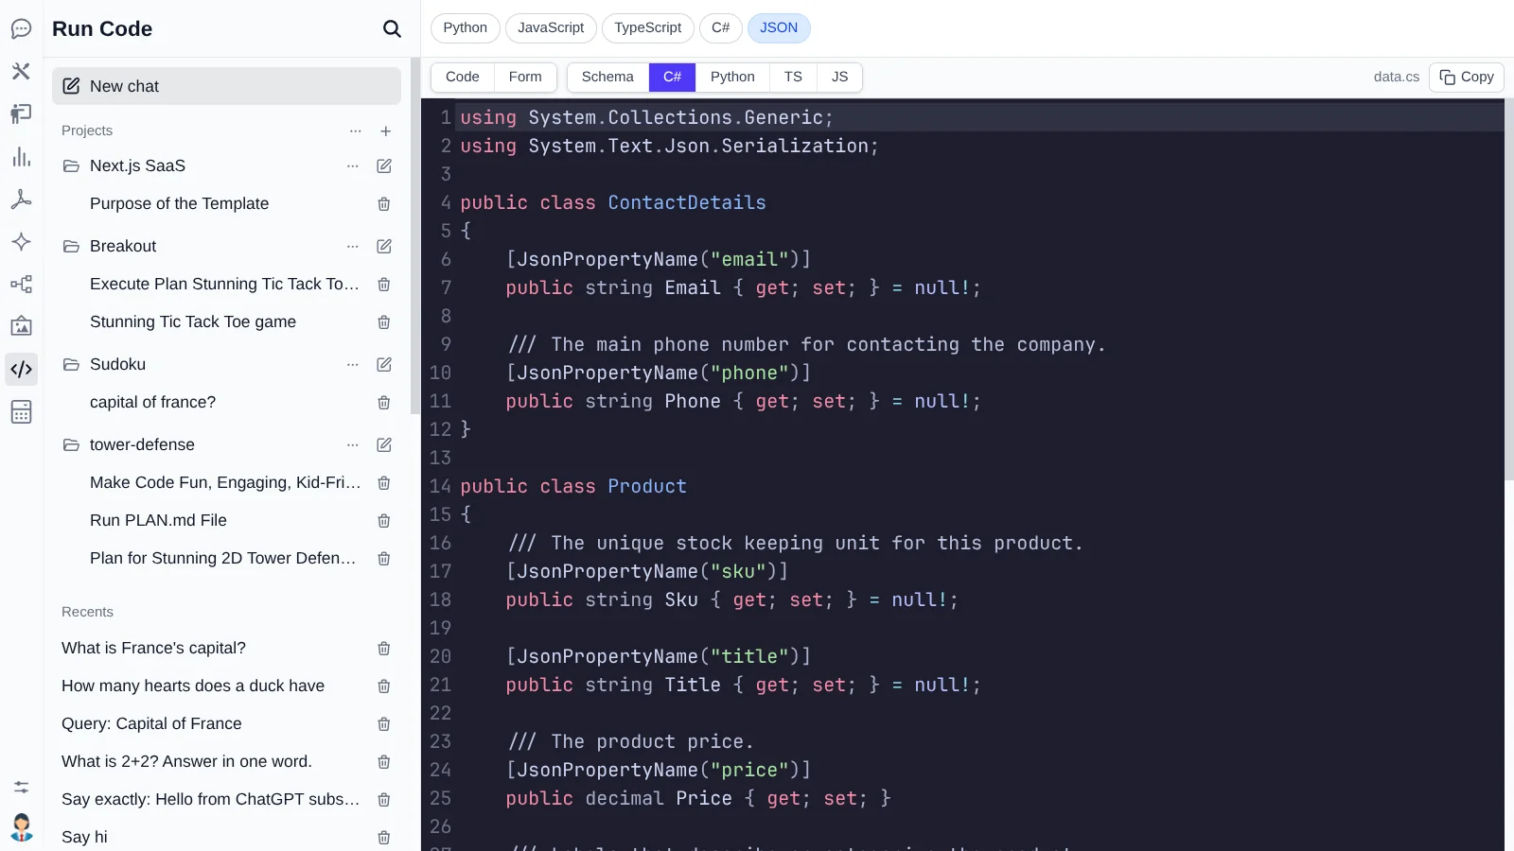Show the TS output tab
Screen dimensions: 1514x851
(x=793, y=78)
